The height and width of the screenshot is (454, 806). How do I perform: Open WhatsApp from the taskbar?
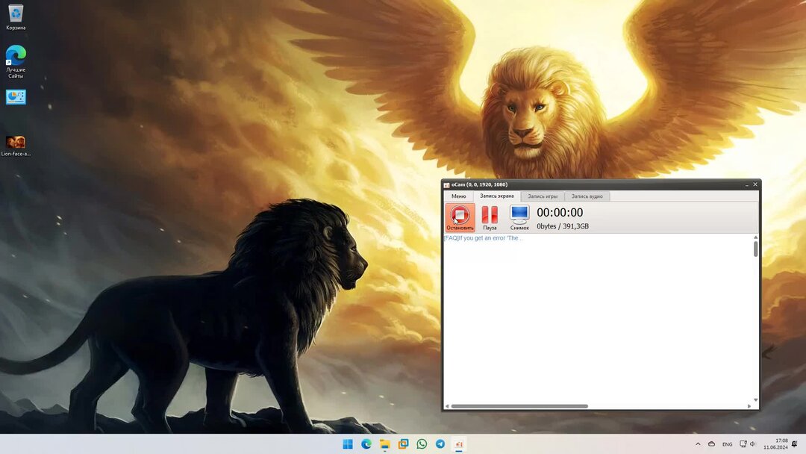(x=422, y=444)
